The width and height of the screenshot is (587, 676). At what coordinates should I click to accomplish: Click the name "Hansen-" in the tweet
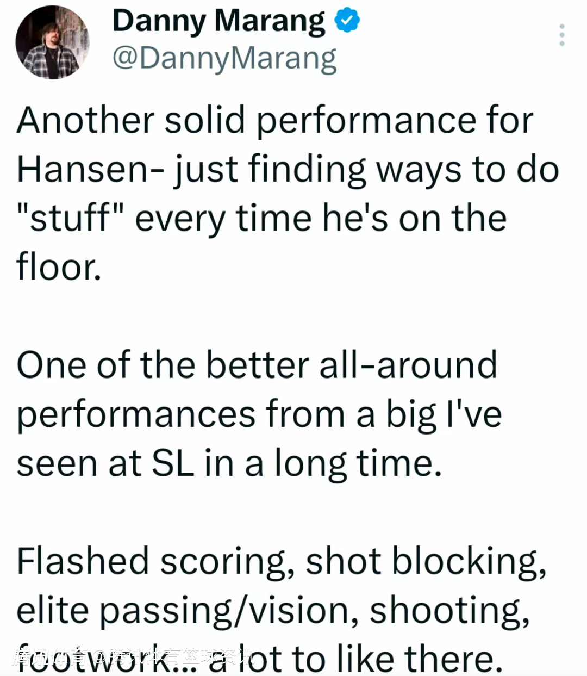(91, 169)
